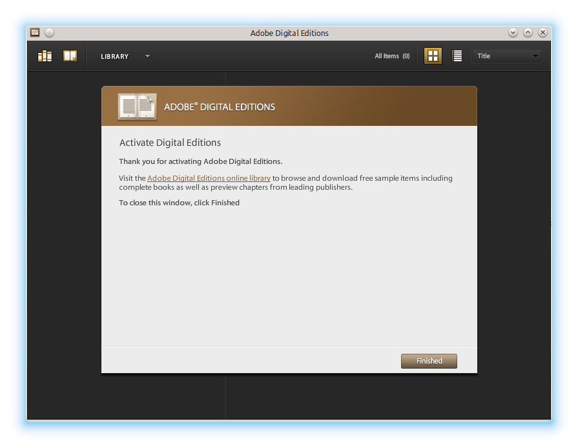This screenshot has width=578, height=448.
Task: Close the Adobe Digital Editions window
Action: [x=542, y=32]
